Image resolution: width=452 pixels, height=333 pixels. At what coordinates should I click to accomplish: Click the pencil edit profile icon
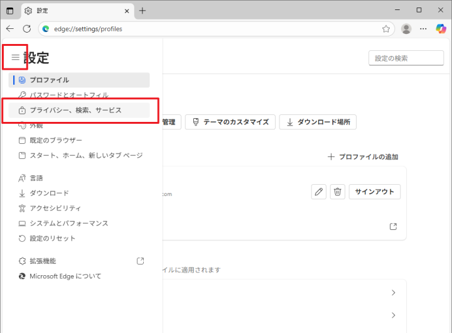319,192
